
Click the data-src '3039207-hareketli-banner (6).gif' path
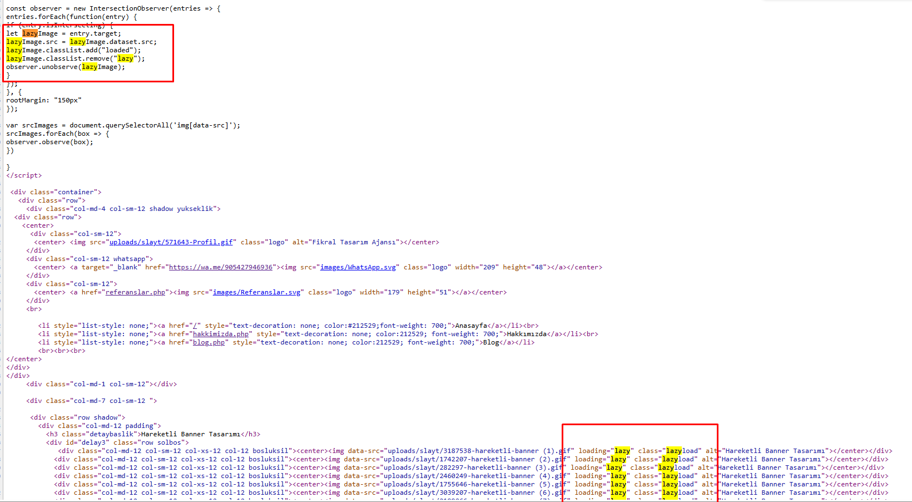pyautogui.click(x=475, y=493)
